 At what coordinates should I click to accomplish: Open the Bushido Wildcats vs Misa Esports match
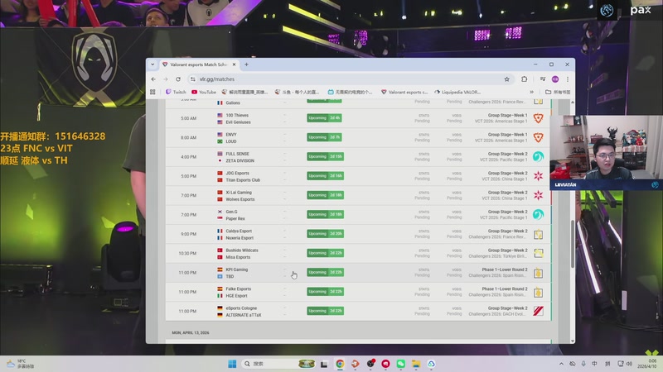[358, 254]
